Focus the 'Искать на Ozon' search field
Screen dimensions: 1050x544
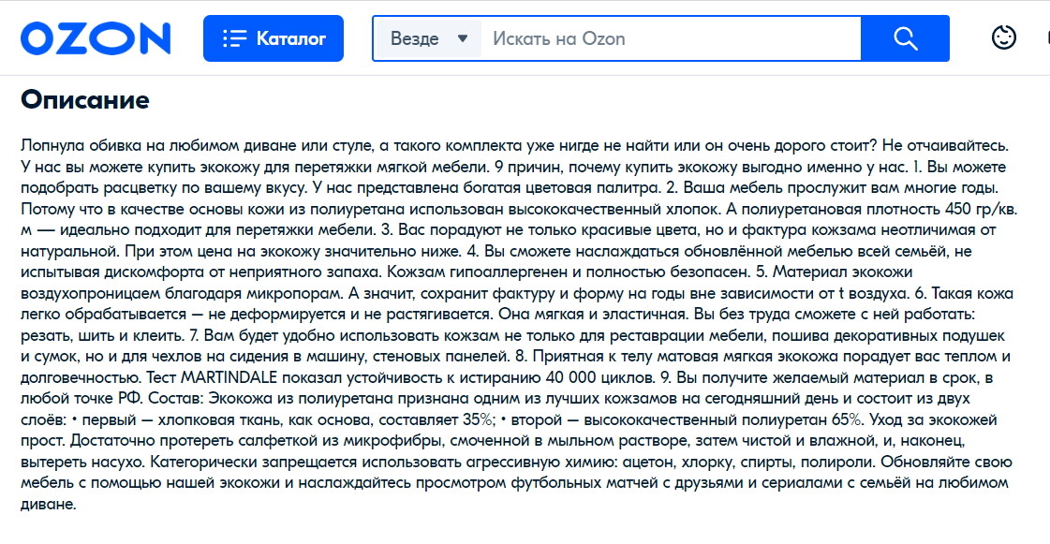click(x=671, y=38)
